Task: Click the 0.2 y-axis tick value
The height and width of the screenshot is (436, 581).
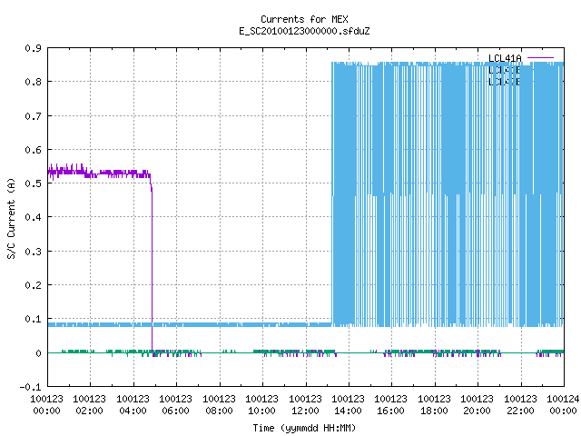Action: tap(34, 285)
